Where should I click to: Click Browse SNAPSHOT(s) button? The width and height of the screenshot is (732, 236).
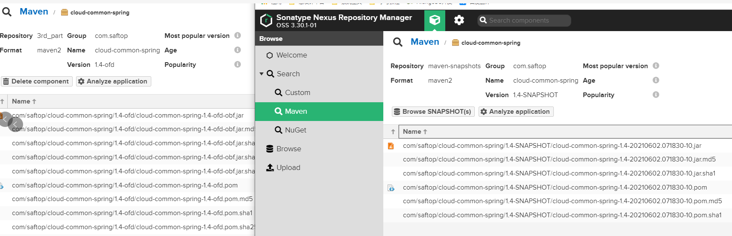tap(433, 112)
